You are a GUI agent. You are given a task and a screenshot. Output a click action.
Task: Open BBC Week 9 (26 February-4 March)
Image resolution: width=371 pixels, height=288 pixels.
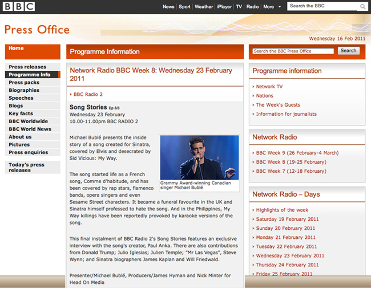297,153
